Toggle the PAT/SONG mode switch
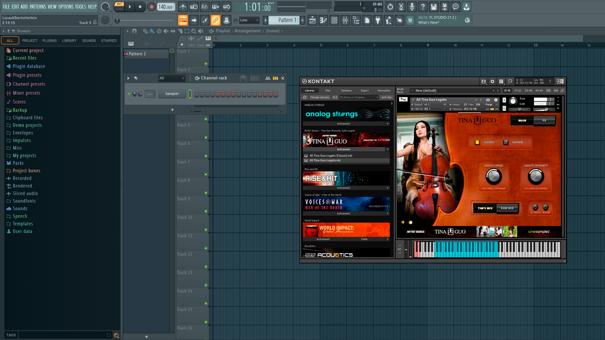Viewport: 605px width, 340px height. tap(119, 7)
